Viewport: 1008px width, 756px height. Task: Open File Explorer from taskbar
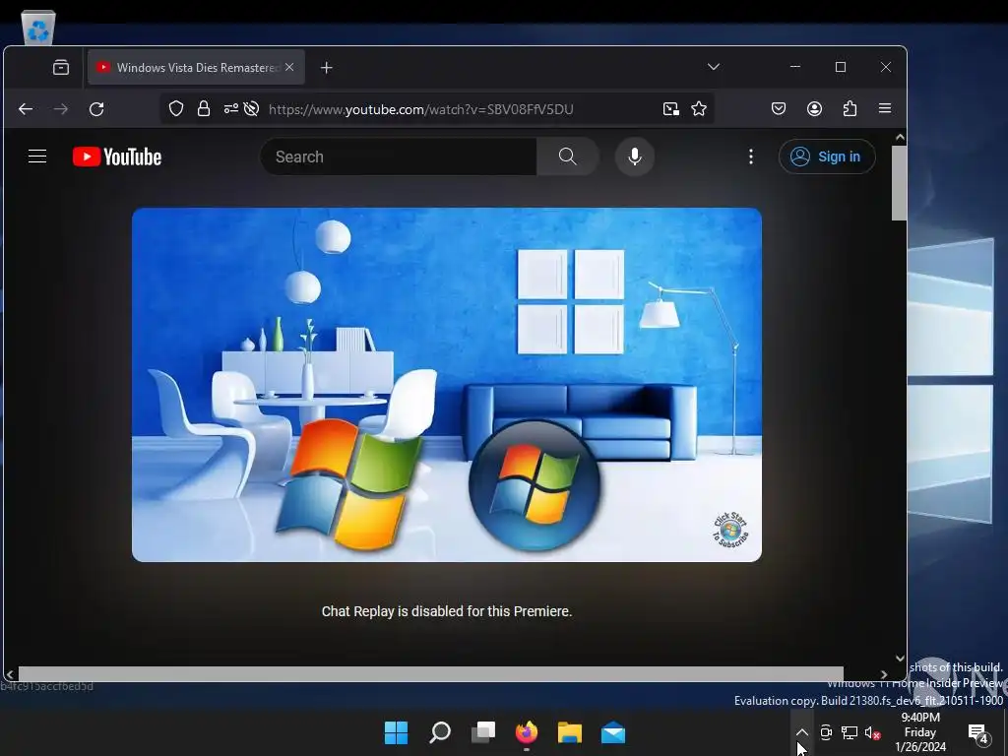[x=570, y=732]
